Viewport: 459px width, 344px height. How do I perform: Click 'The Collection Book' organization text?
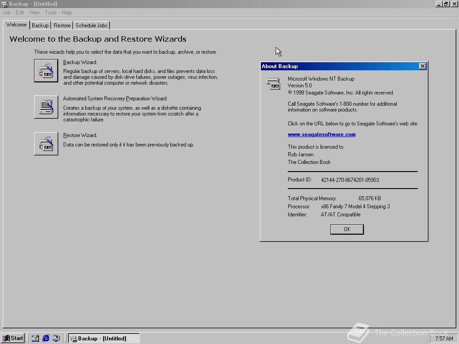coord(309,162)
